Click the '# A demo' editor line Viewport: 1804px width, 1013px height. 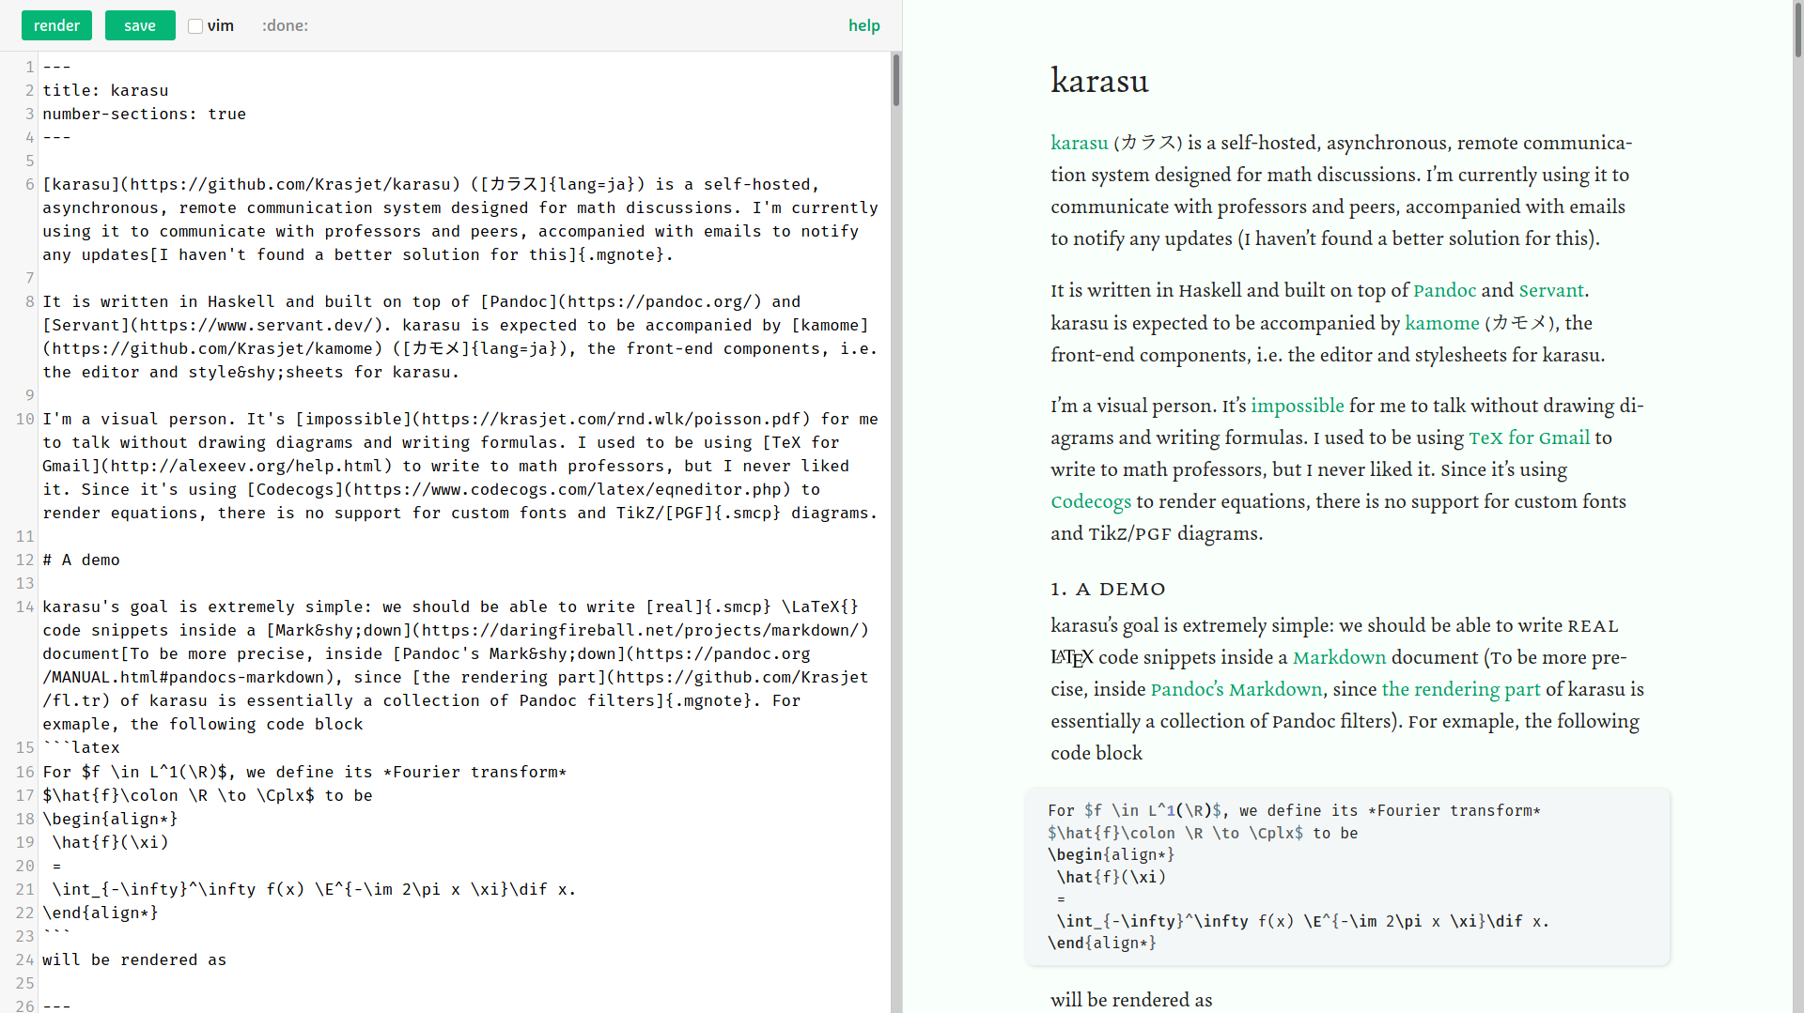pyautogui.click(x=81, y=560)
